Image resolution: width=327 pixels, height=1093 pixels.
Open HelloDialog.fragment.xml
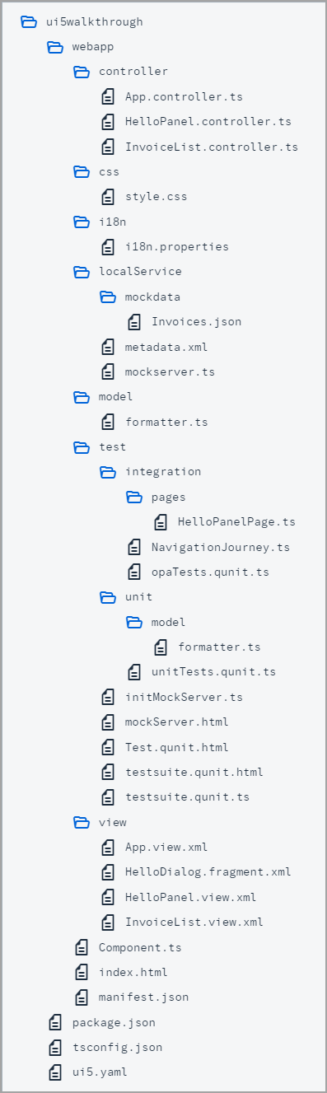(x=208, y=871)
